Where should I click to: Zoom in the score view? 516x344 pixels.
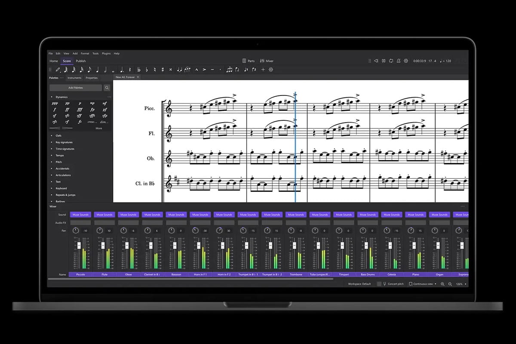click(442, 284)
